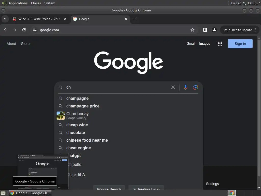Click the Relaunch to update button
The width and height of the screenshot is (261, 196).
[x=238, y=30]
